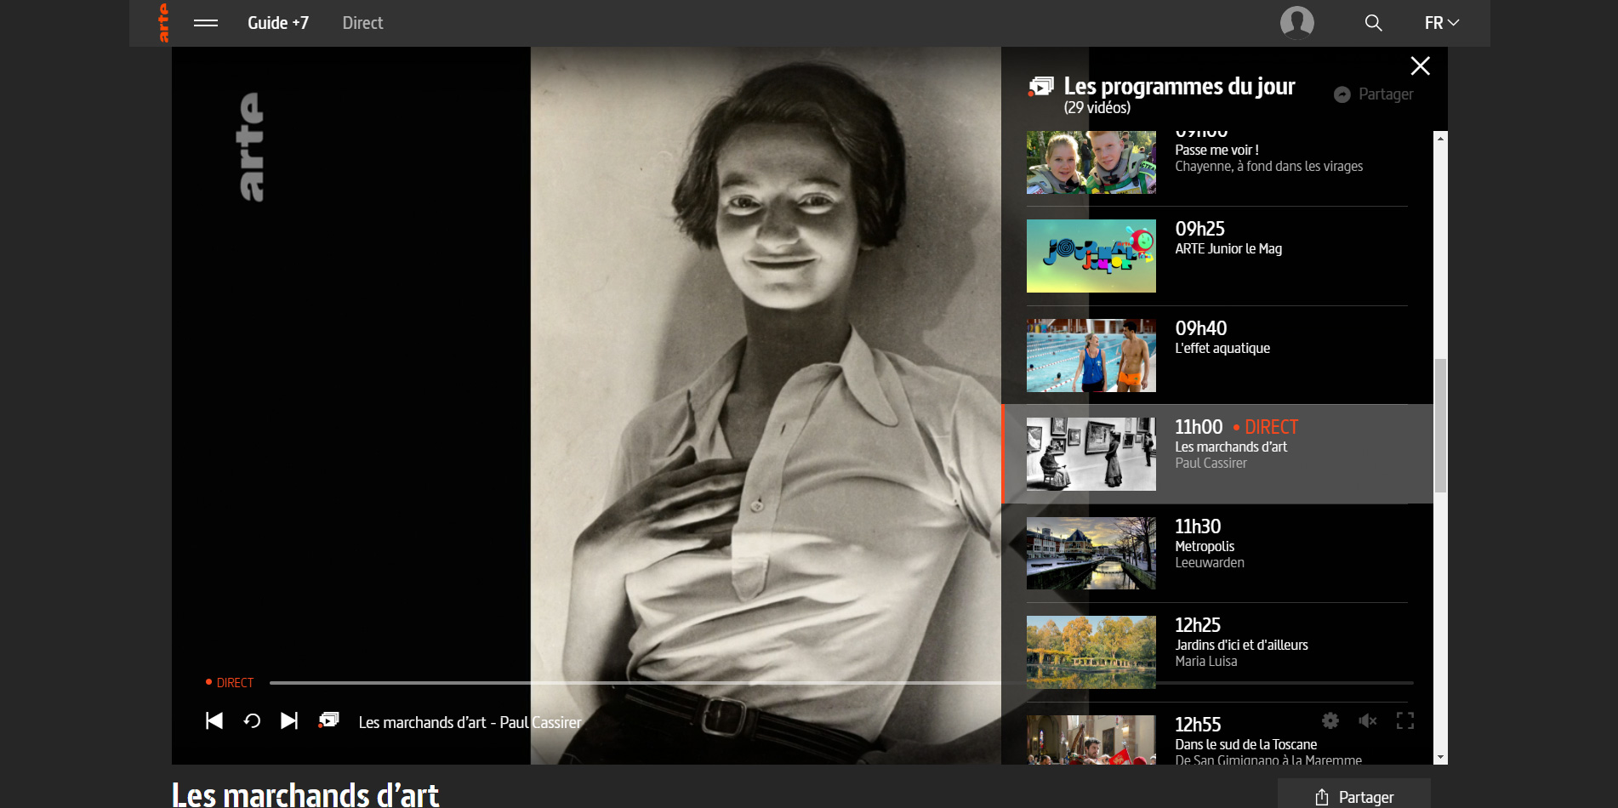
Task: Switch to the Direct tab
Action: tap(362, 23)
